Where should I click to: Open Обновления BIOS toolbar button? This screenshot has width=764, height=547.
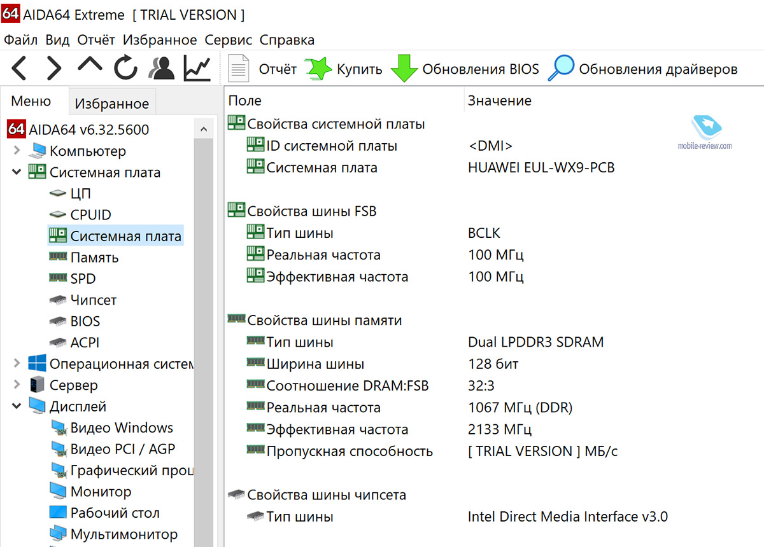pyautogui.click(x=465, y=69)
